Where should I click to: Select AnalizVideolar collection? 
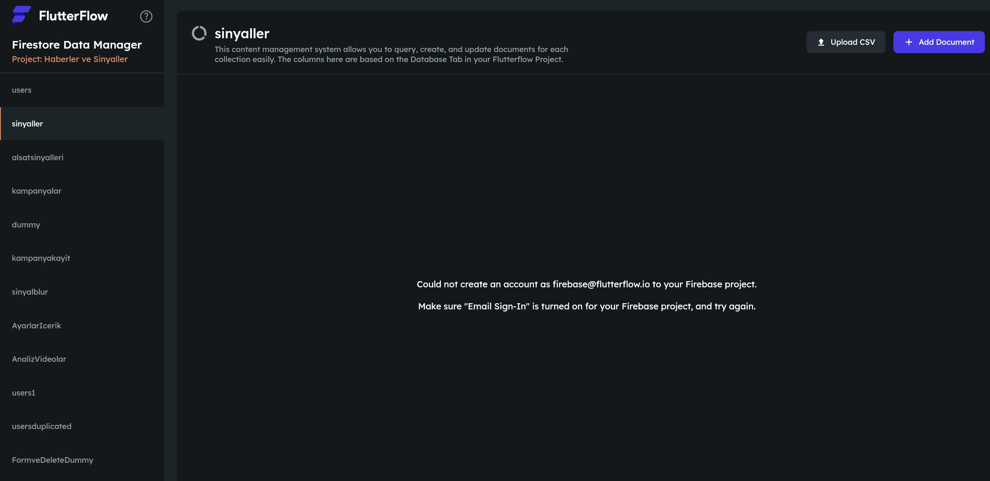pyautogui.click(x=82, y=359)
